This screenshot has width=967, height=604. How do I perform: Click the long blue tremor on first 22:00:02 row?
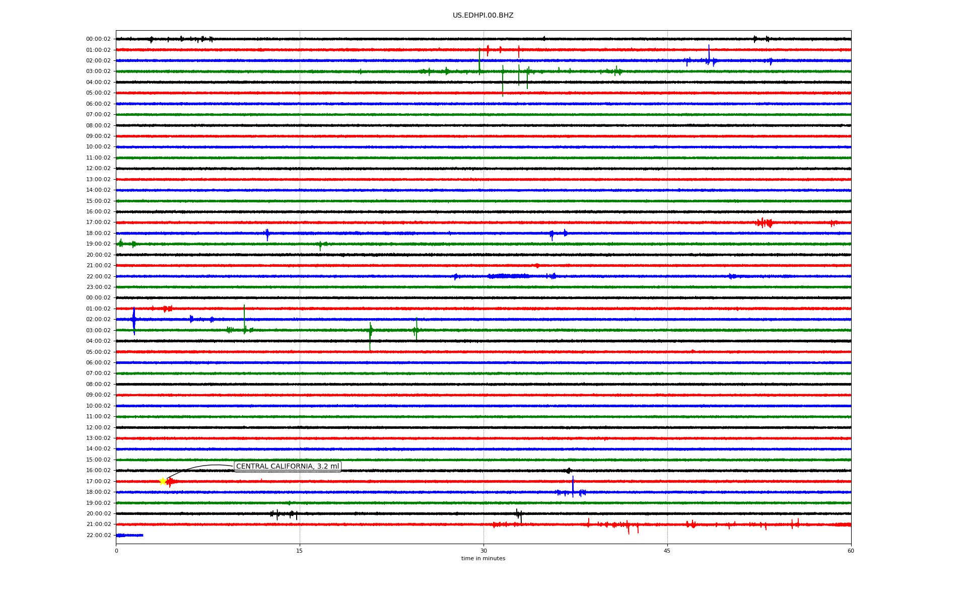(509, 276)
